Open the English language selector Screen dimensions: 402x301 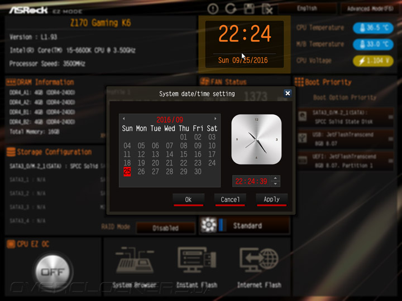point(307,8)
